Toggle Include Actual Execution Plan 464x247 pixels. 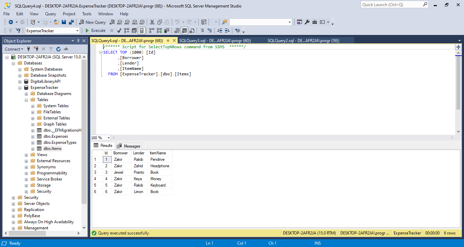[151, 31]
